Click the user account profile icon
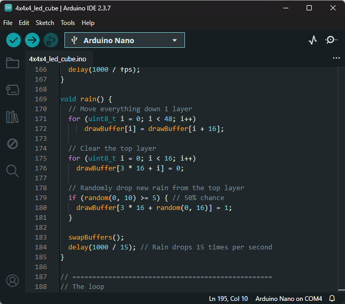The image size is (345, 304). pyautogui.click(x=12, y=281)
